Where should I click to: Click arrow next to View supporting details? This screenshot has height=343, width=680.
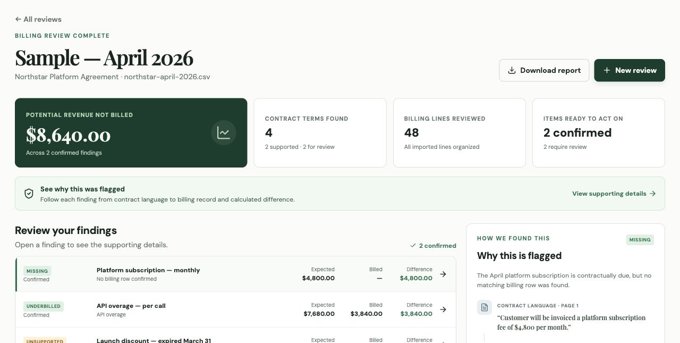653,194
